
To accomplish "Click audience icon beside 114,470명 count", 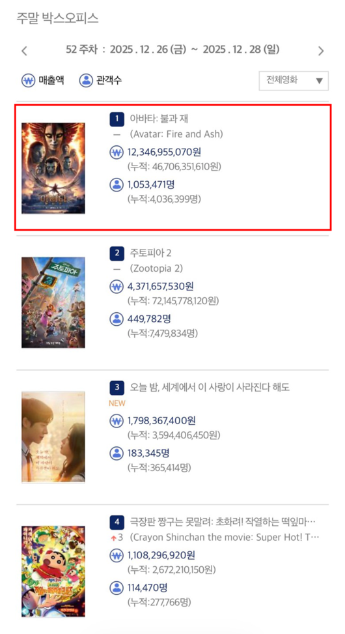I will point(117,588).
